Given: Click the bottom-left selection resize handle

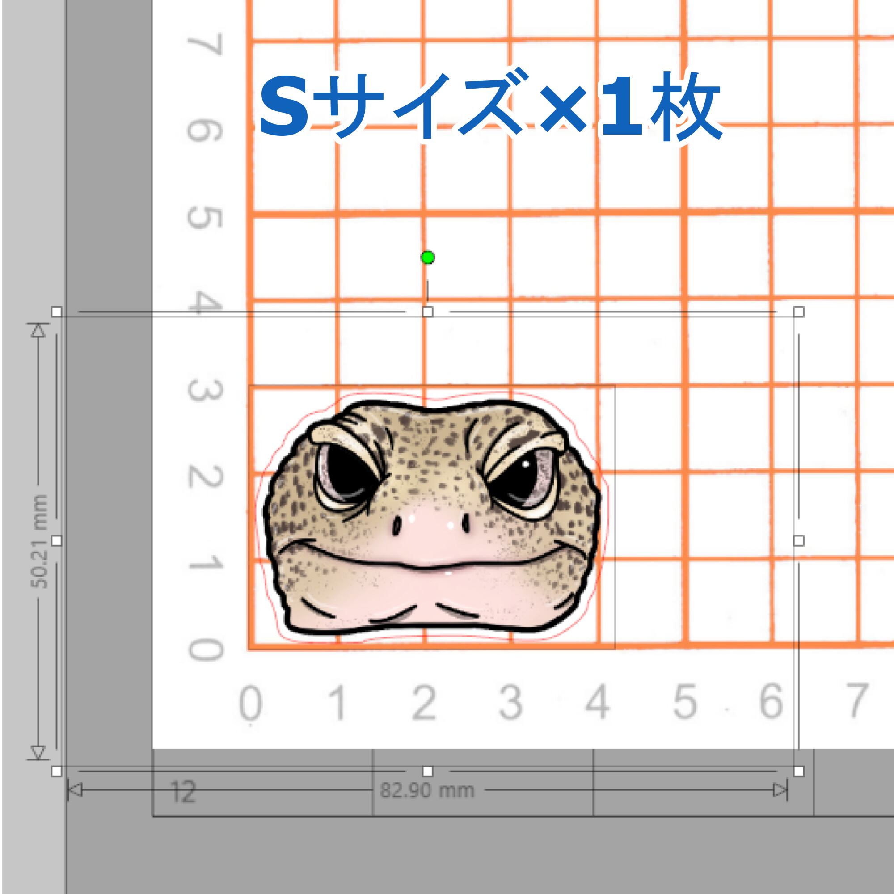Looking at the screenshot, I should tap(56, 772).
